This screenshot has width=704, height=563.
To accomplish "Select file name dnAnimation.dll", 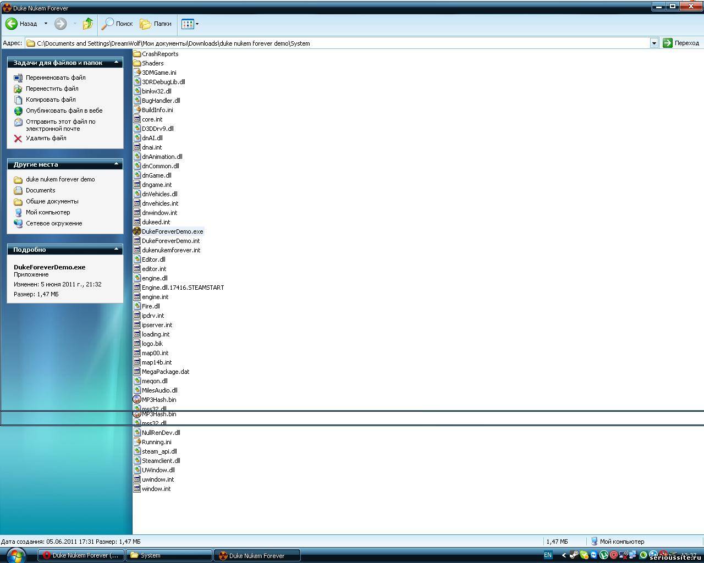I will click(x=162, y=157).
